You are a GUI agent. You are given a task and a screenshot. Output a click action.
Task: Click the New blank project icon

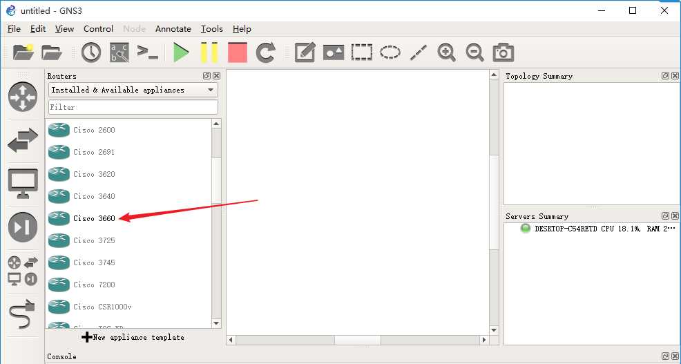pyautogui.click(x=23, y=52)
